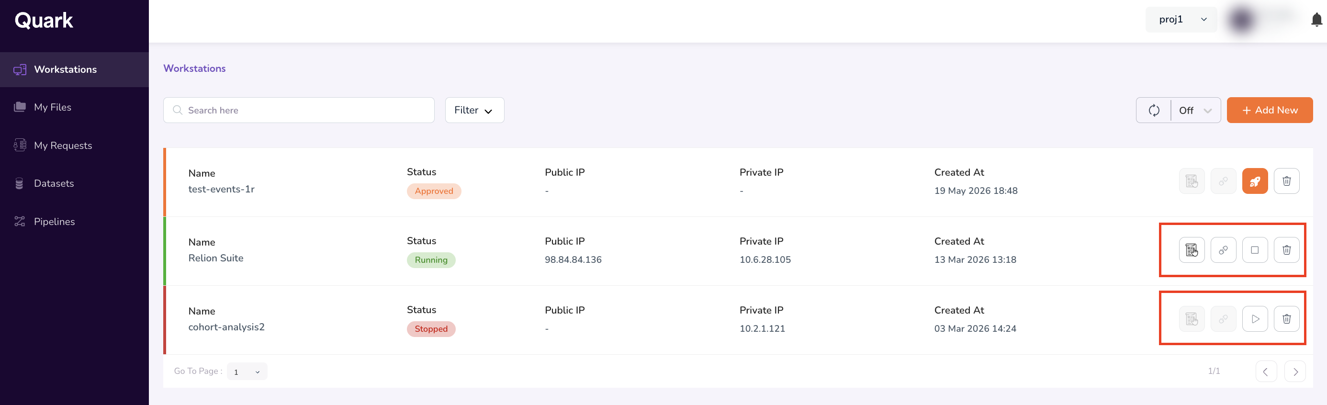Click logs icon for test-events-1r
Screen dimensions: 1327x405
tap(1192, 181)
